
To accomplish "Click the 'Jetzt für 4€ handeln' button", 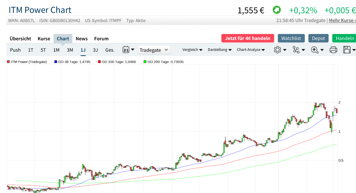I will (248, 38).
